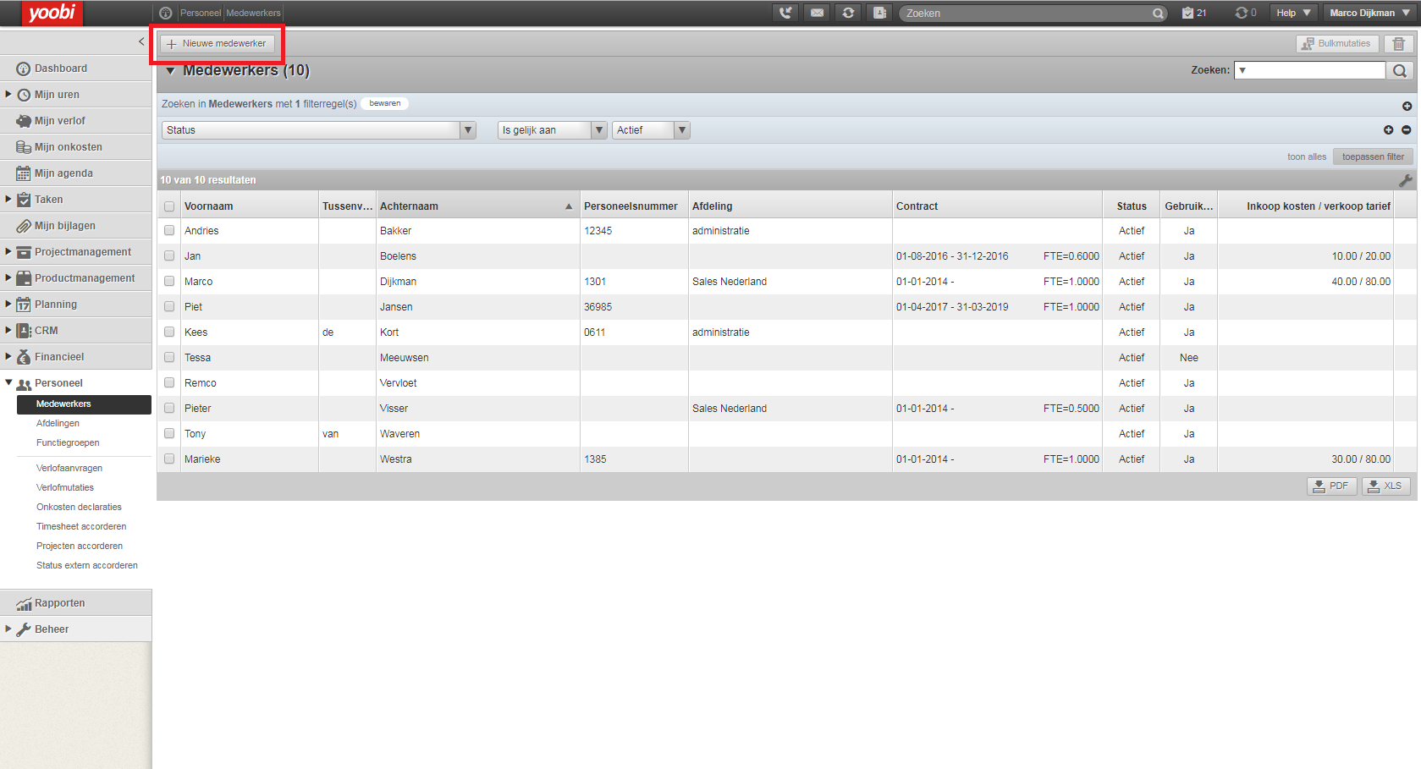Click the Yoobi logo
Screen dimensions: 1421x769
coord(52,13)
